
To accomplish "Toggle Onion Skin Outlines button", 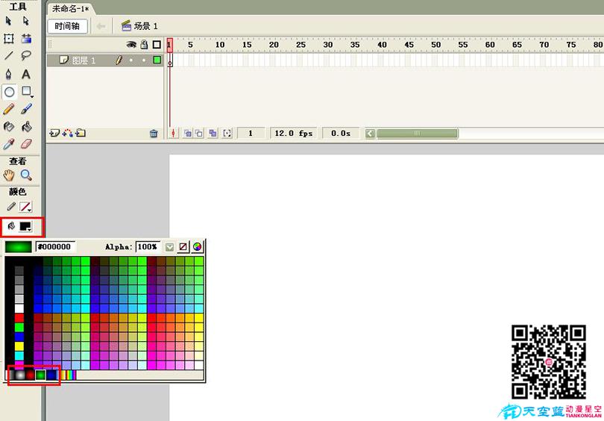I will (199, 134).
